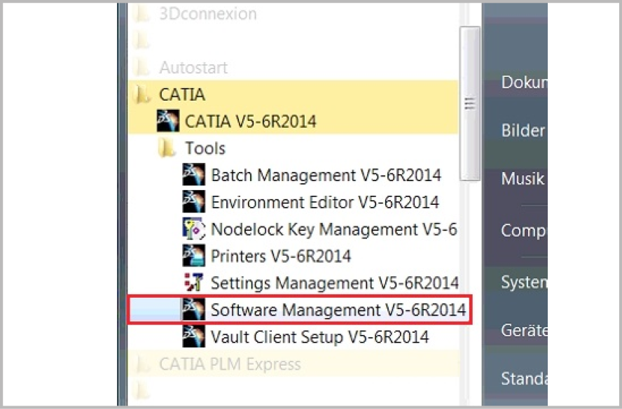This screenshot has width=622, height=409.
Task: Collapse the CATIA folder label
Action: 182,94
